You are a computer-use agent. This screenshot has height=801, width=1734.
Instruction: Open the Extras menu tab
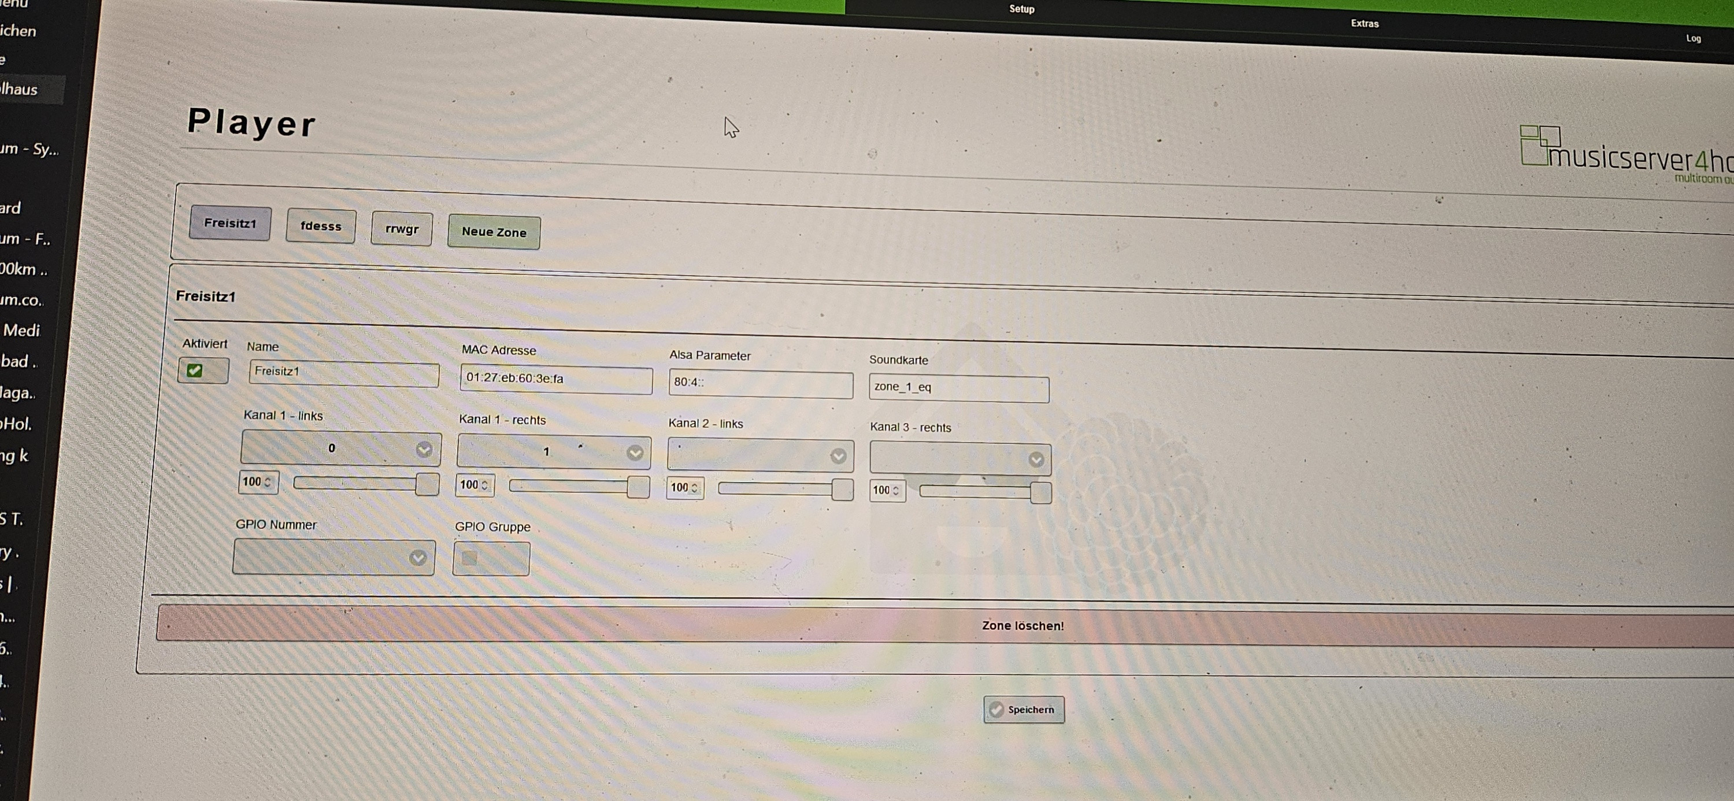(1365, 24)
